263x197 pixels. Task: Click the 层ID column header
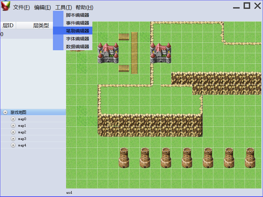(x=8, y=26)
